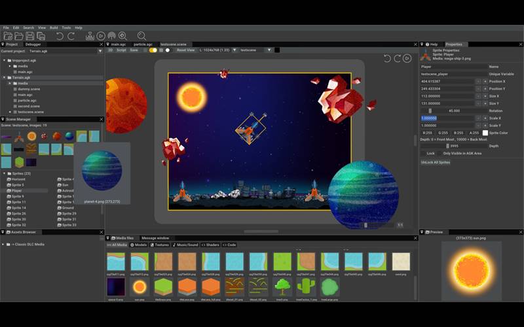Click the Run (play) icon in the main toolbar
The height and width of the screenshot is (327, 524).
click(101, 36)
